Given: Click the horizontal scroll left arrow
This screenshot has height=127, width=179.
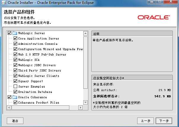Looking at the screenshot, I should coord(9,107).
